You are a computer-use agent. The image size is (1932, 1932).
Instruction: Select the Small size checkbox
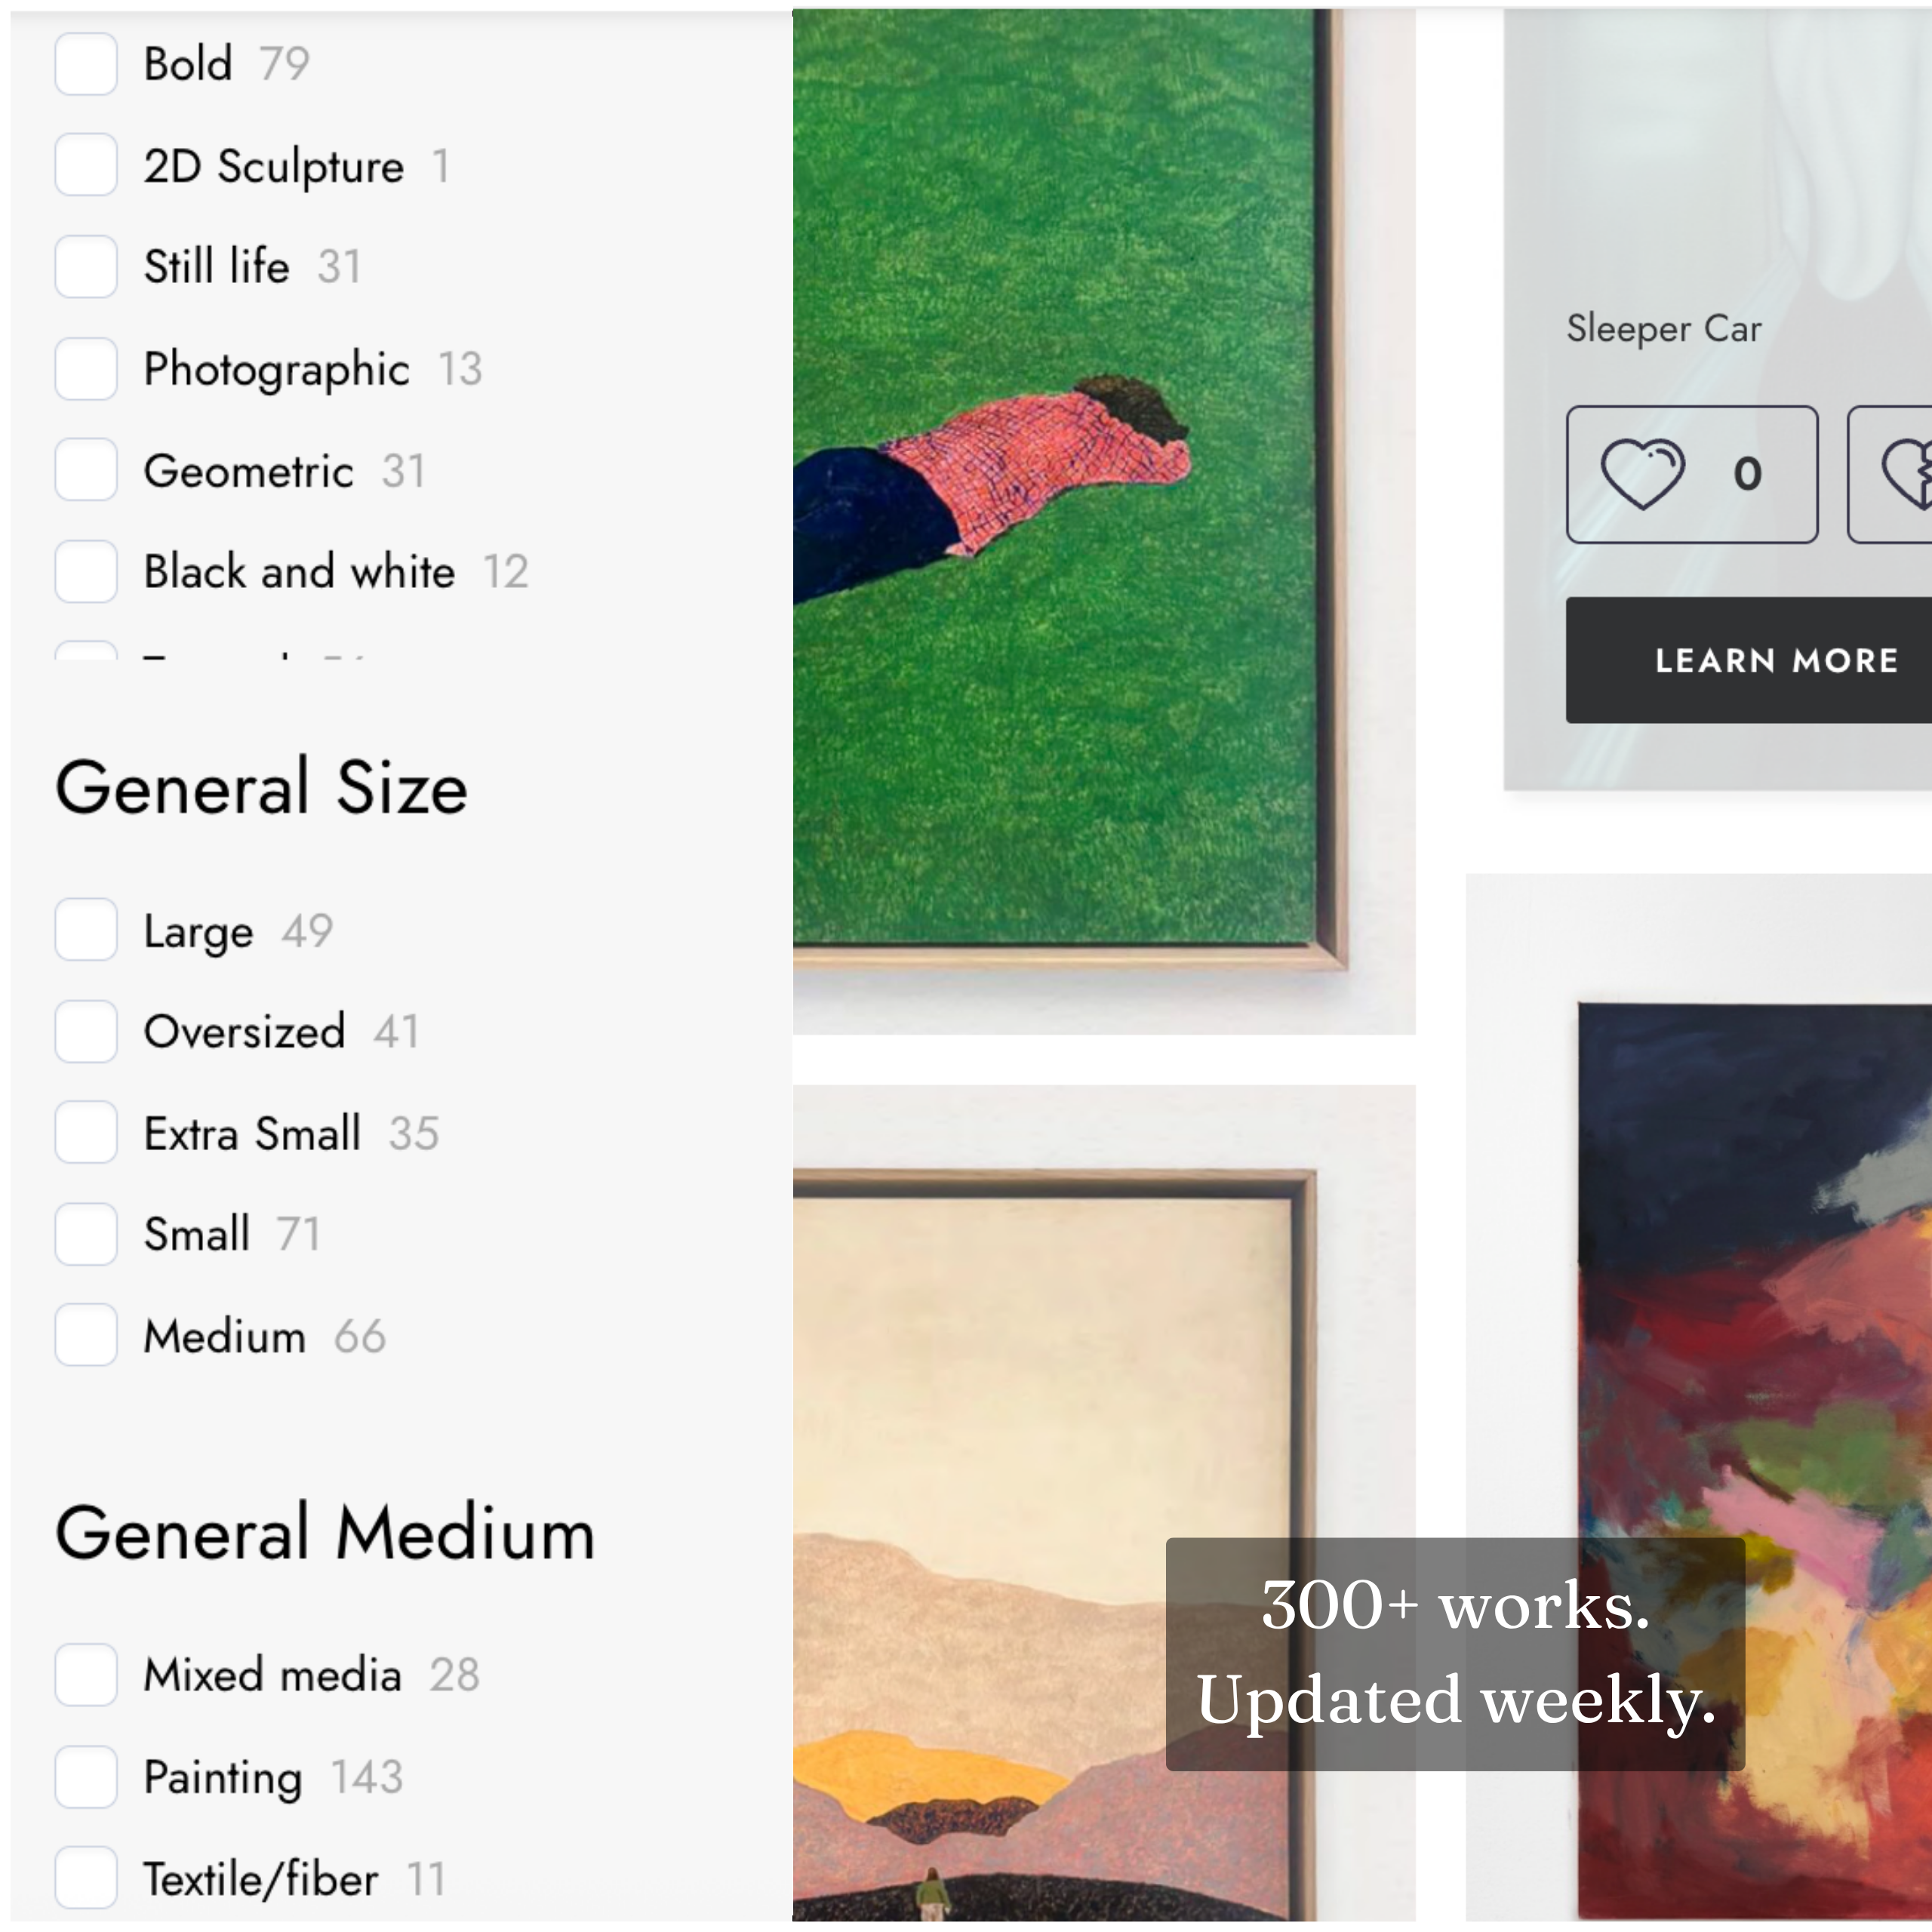point(86,1234)
